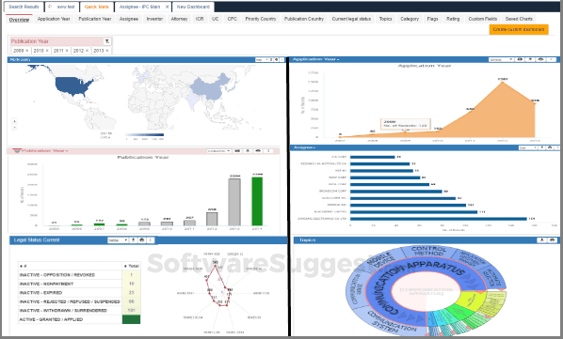Click the export icon in the Assignee panel header
Viewport: 563px width, 339px height.
pyautogui.click(x=542, y=147)
